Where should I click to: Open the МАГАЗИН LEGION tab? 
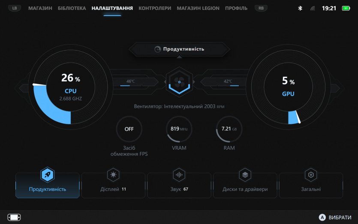coord(198,8)
